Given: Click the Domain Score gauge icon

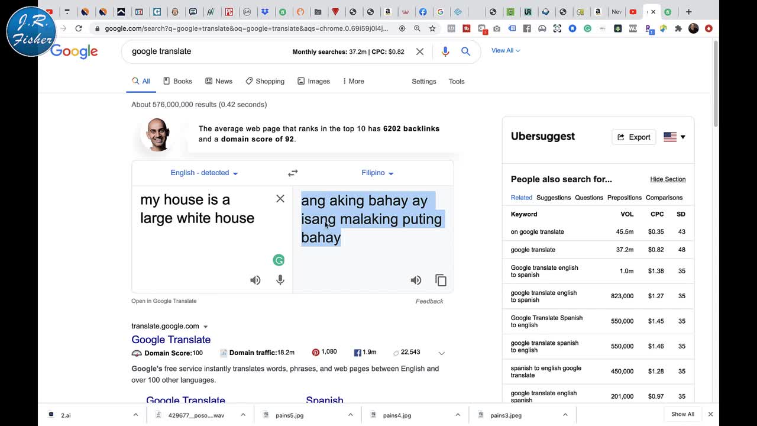Looking at the screenshot, I should pyautogui.click(x=137, y=353).
